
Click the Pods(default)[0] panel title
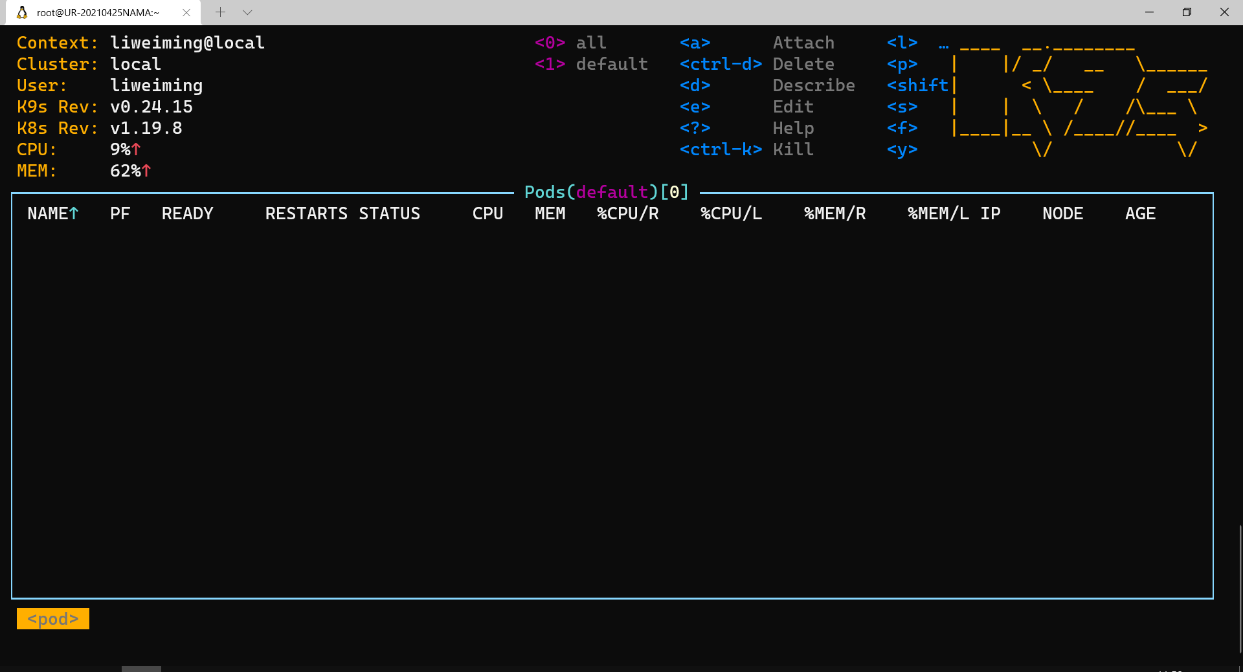coord(607,192)
